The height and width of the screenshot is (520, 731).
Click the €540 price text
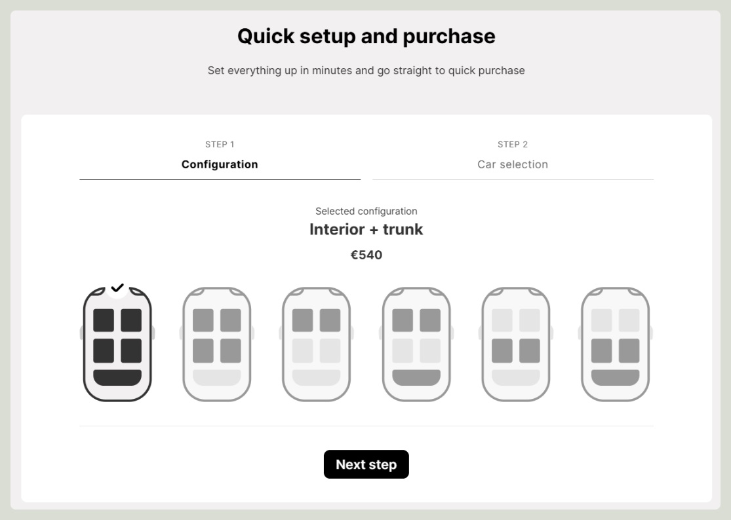click(366, 255)
